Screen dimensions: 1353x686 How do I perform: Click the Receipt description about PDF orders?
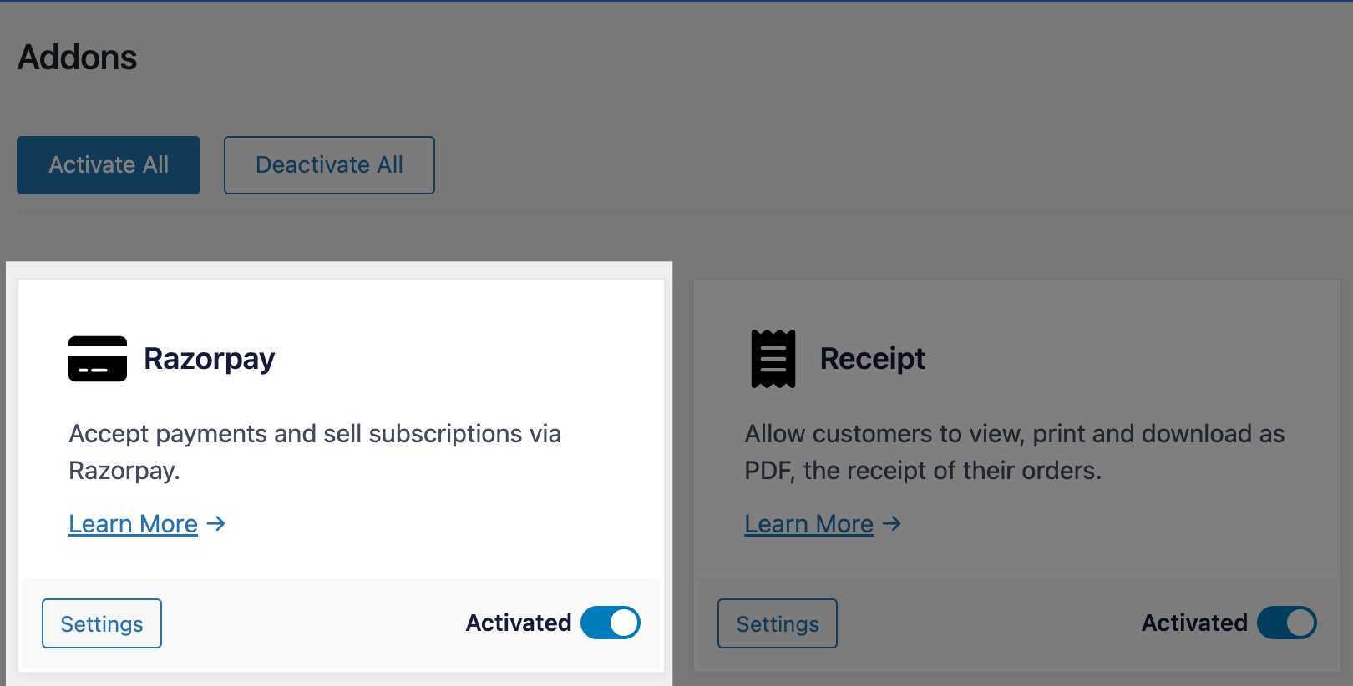tap(1015, 451)
